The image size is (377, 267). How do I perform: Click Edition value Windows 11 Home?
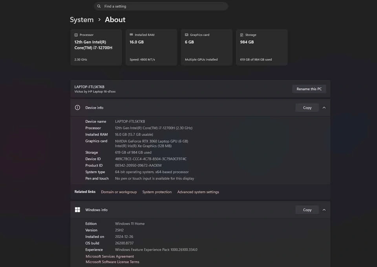[130, 223]
